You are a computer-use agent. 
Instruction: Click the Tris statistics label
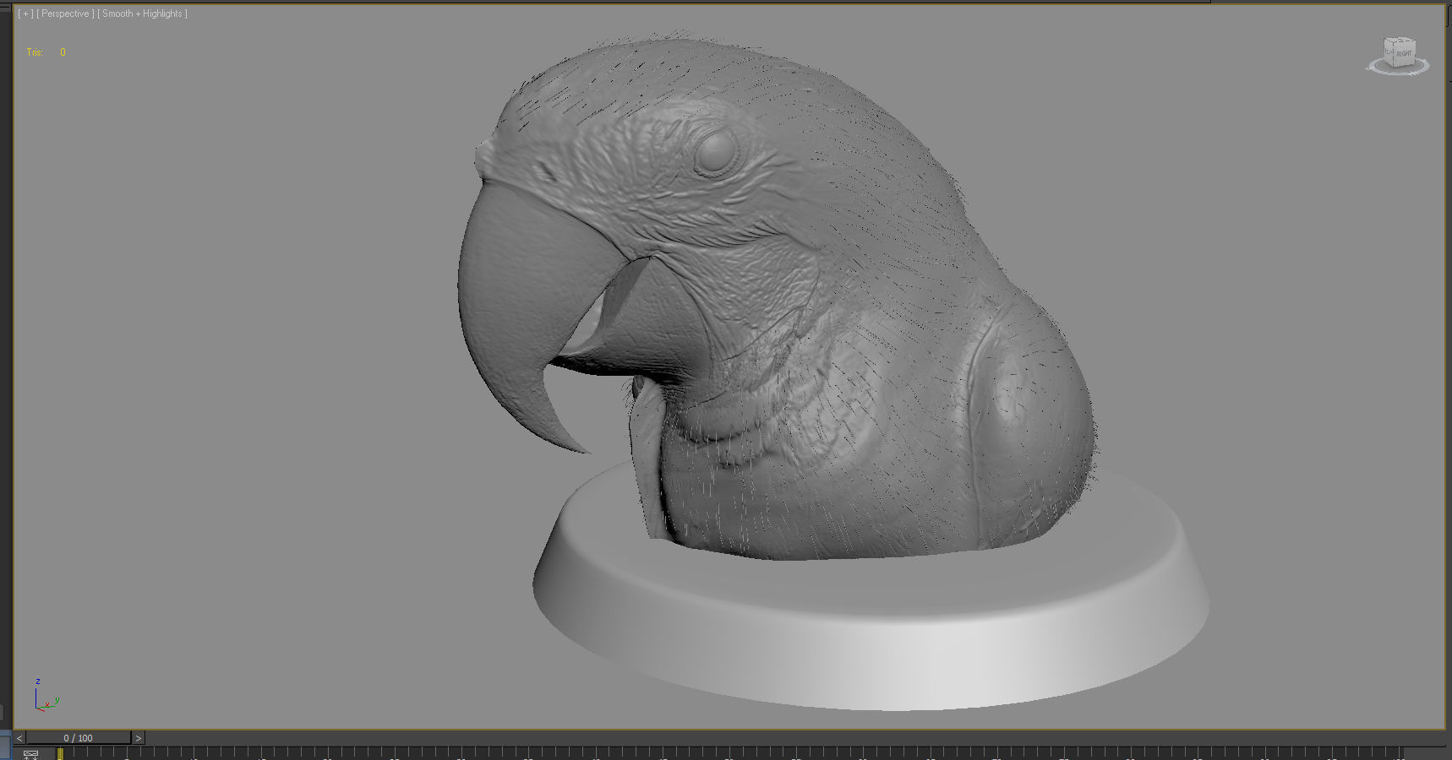coord(35,52)
